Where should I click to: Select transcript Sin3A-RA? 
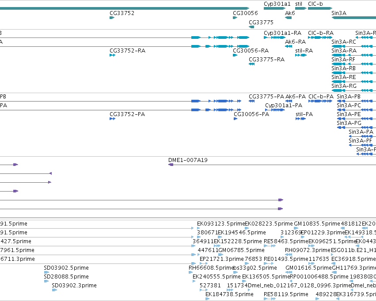(354, 55)
